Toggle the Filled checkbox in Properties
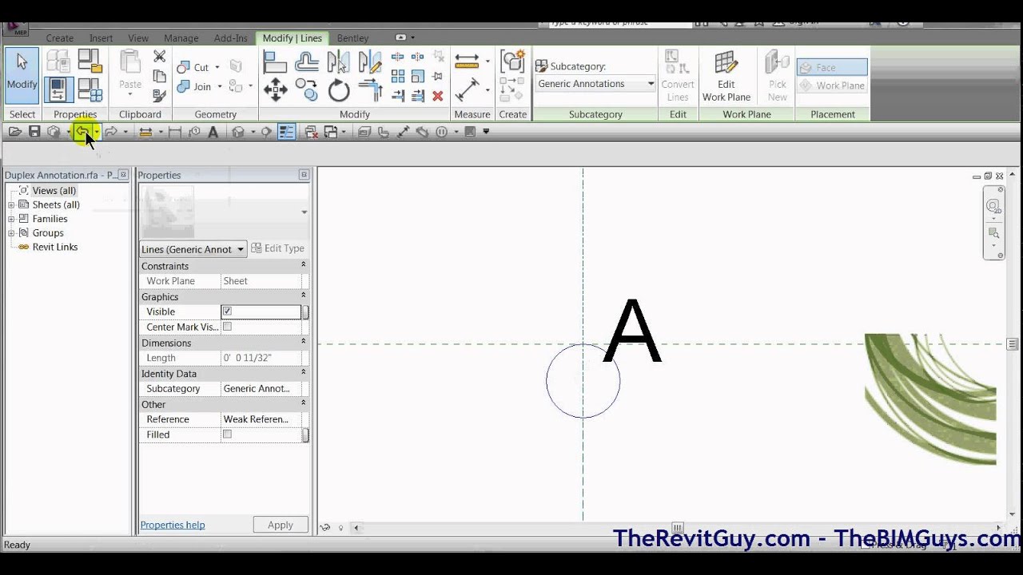 (228, 434)
